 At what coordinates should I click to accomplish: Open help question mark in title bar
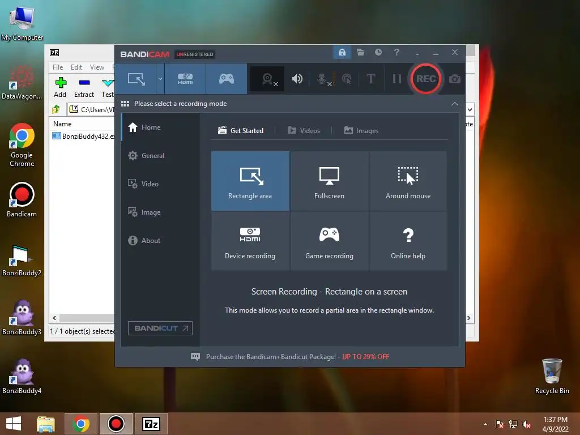[396, 52]
